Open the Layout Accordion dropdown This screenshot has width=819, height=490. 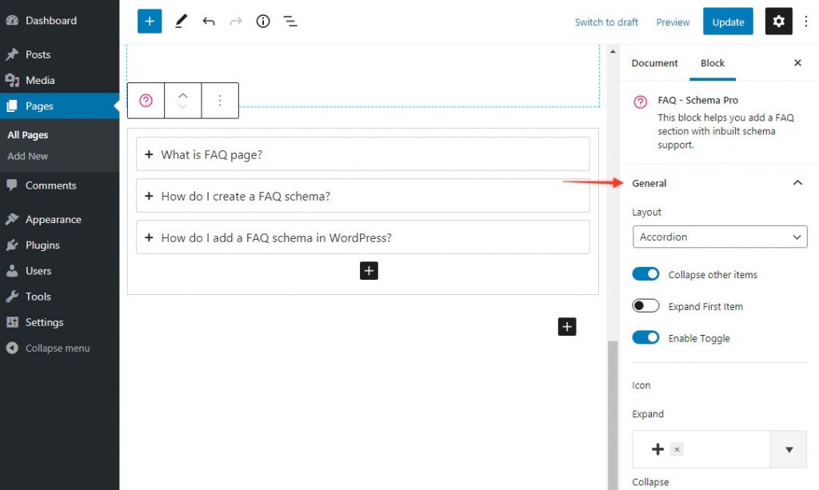pyautogui.click(x=719, y=237)
